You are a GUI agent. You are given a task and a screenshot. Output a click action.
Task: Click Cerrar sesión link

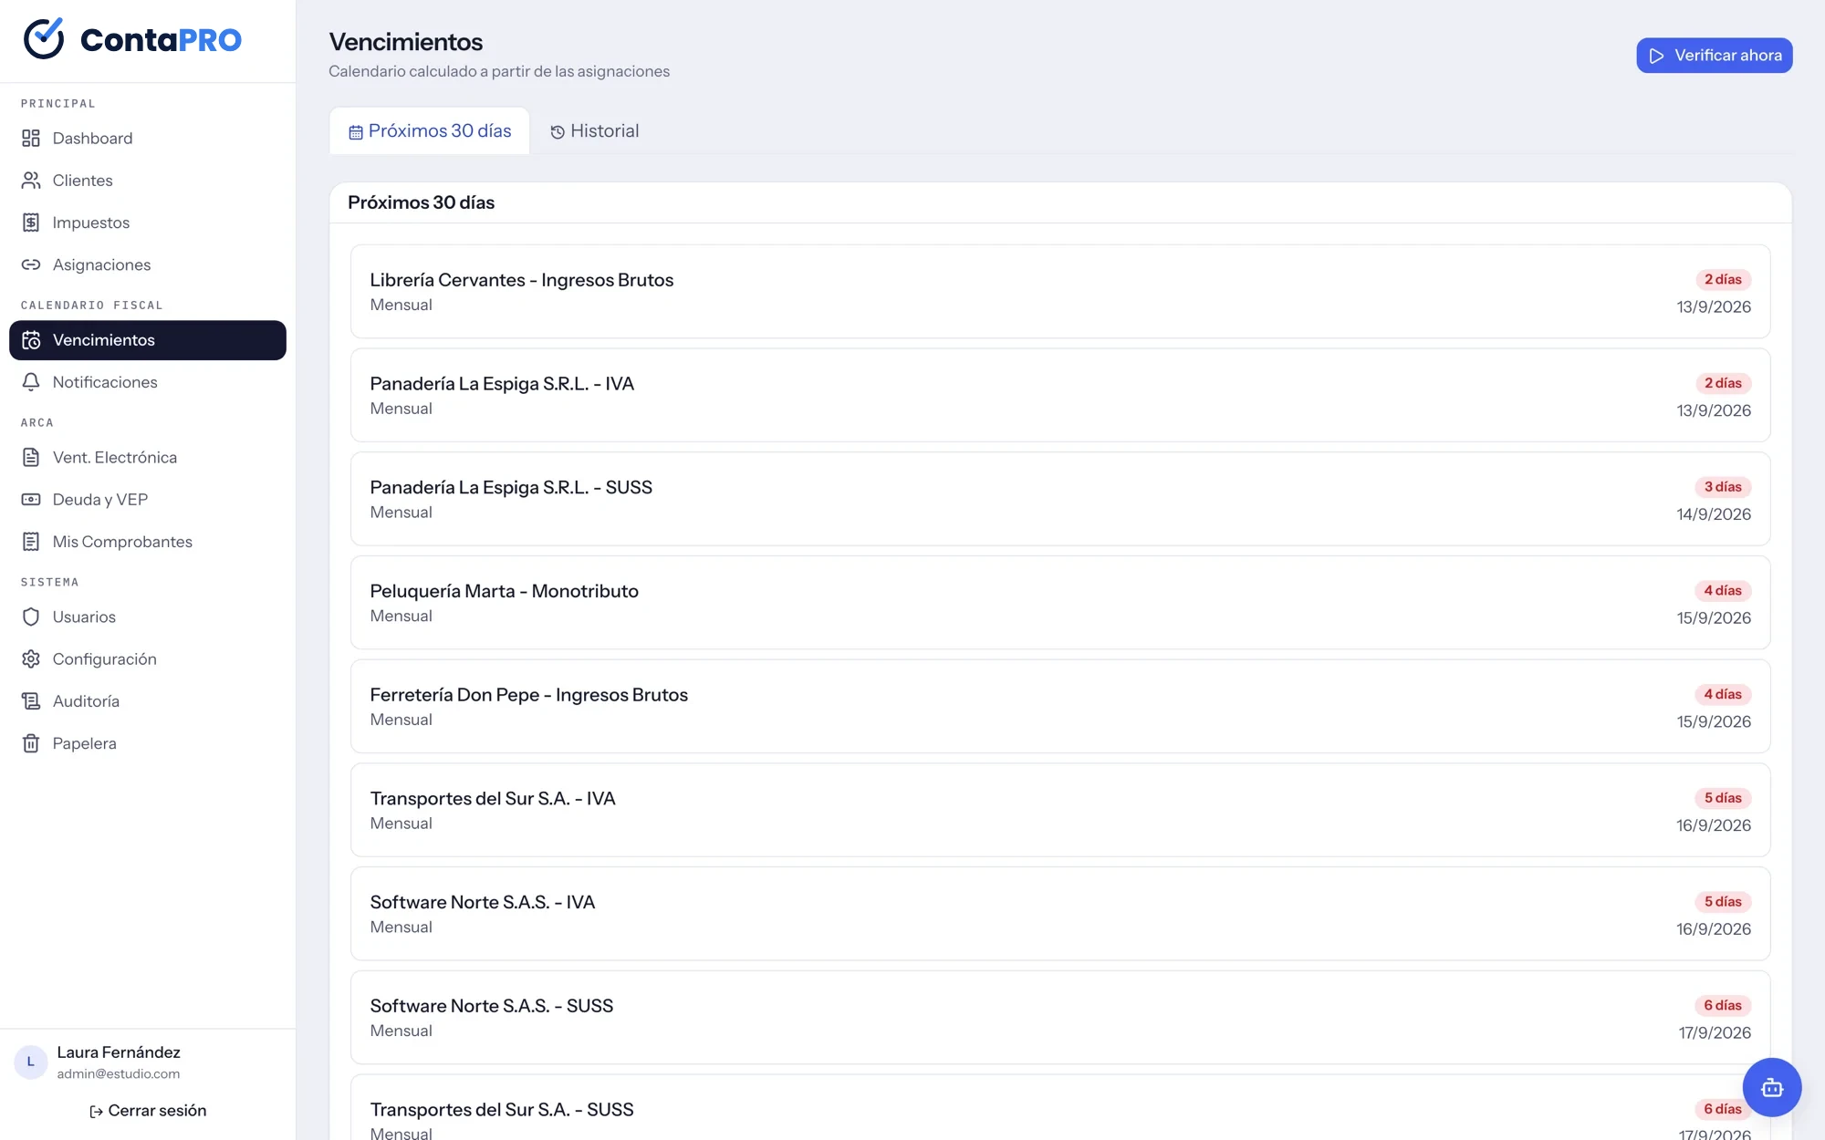point(148,1111)
